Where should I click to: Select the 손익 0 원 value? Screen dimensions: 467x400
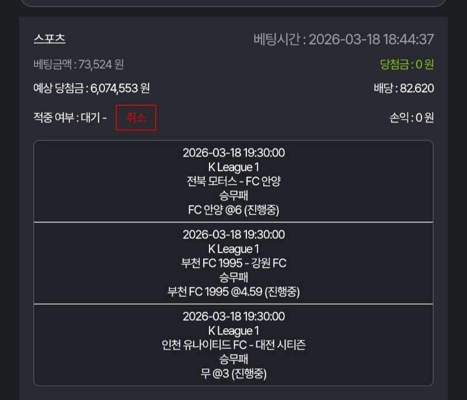[412, 118]
